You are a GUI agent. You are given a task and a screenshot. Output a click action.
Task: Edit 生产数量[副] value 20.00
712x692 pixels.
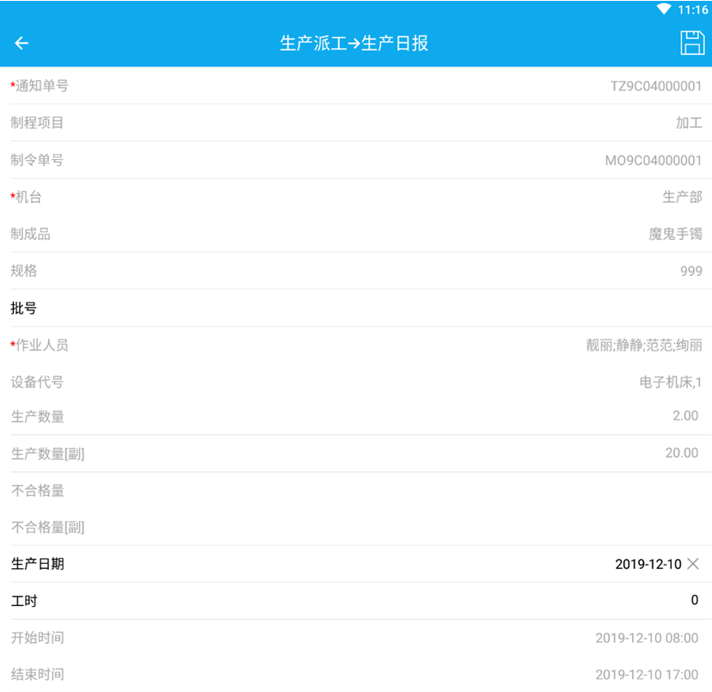point(681,453)
